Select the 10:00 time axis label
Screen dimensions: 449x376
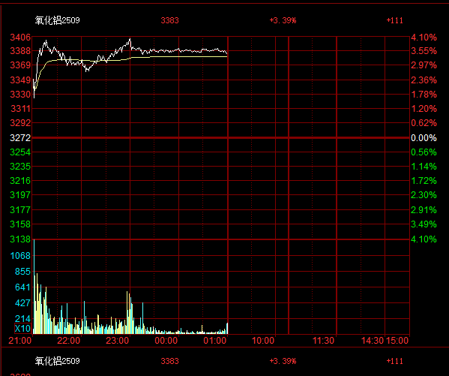tap(263, 341)
